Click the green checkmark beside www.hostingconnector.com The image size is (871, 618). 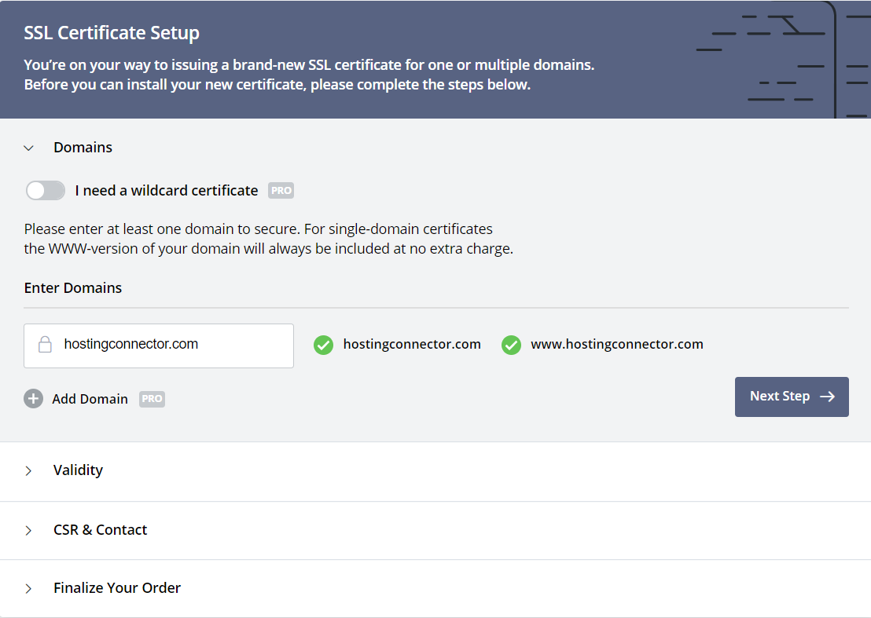pyautogui.click(x=511, y=345)
